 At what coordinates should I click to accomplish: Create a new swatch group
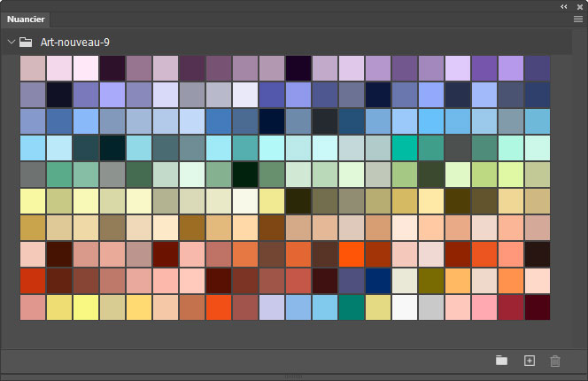click(x=502, y=361)
